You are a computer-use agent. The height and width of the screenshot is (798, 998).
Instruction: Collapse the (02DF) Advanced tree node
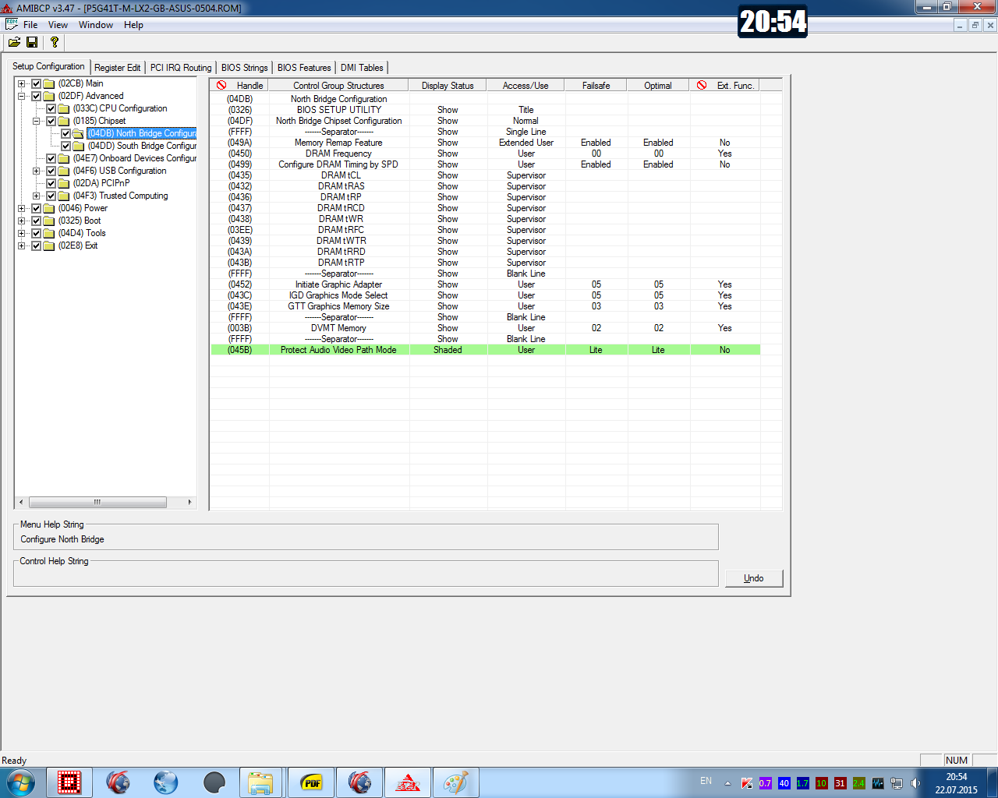[22, 96]
